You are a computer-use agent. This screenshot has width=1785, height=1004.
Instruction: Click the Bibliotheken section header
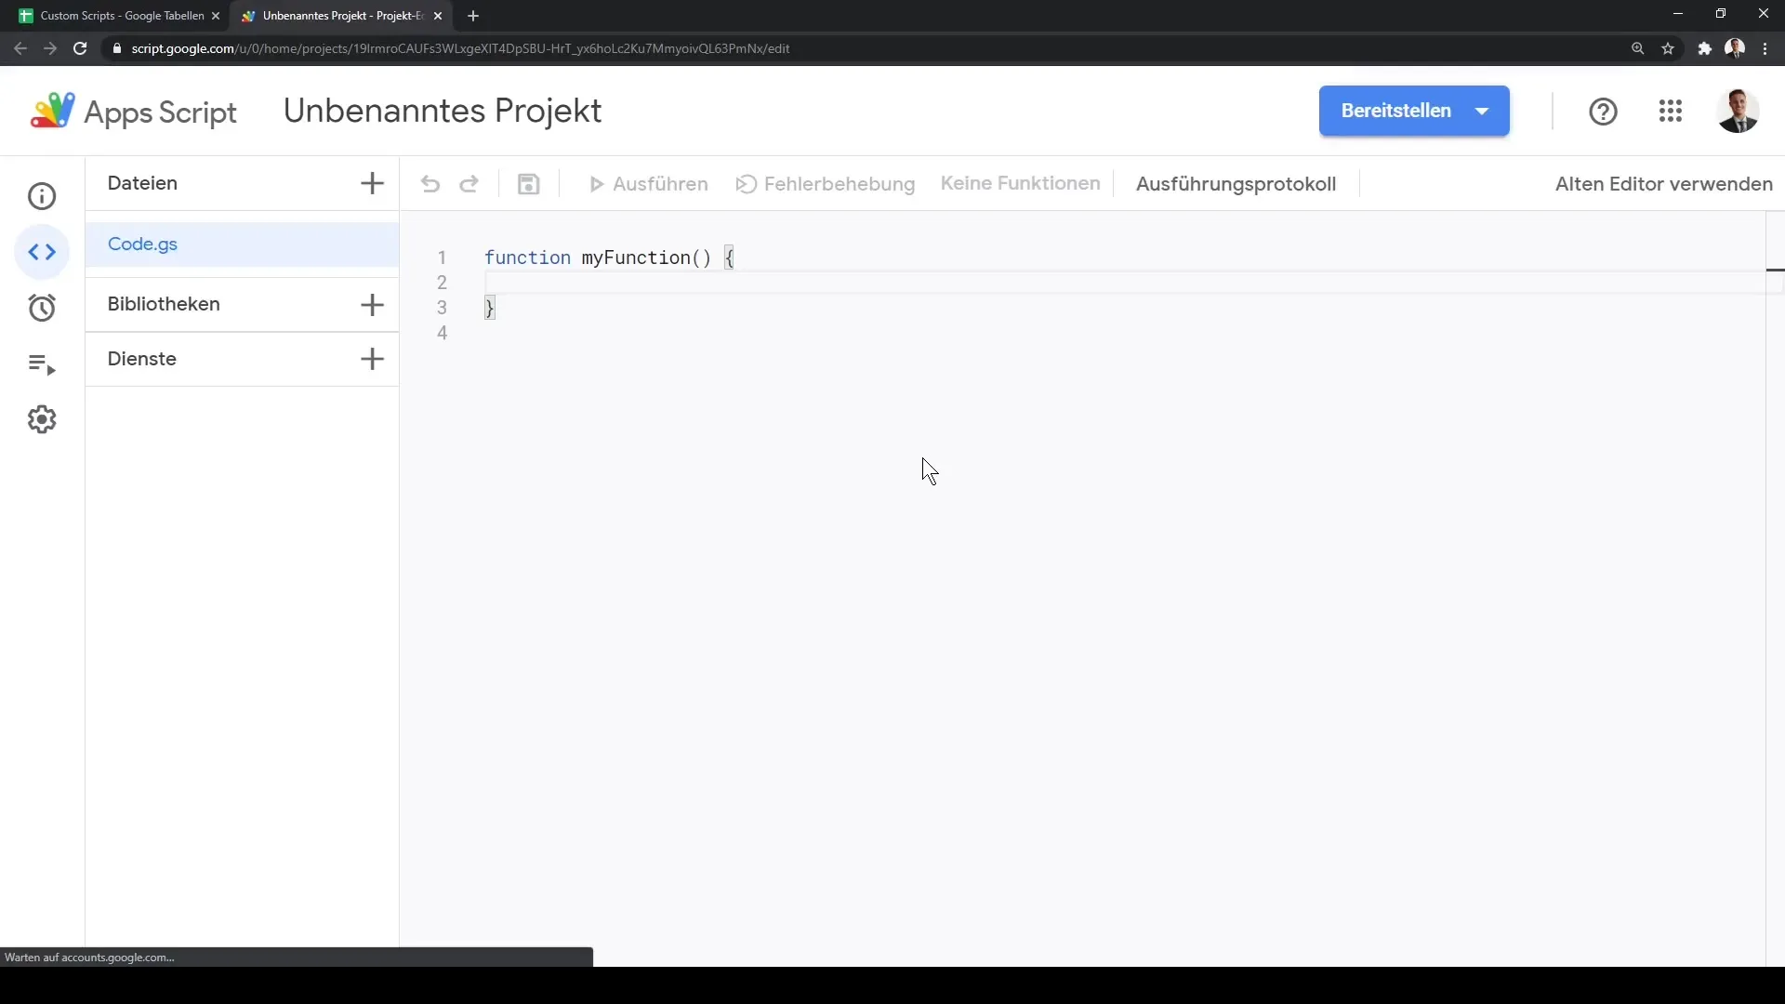tap(164, 304)
